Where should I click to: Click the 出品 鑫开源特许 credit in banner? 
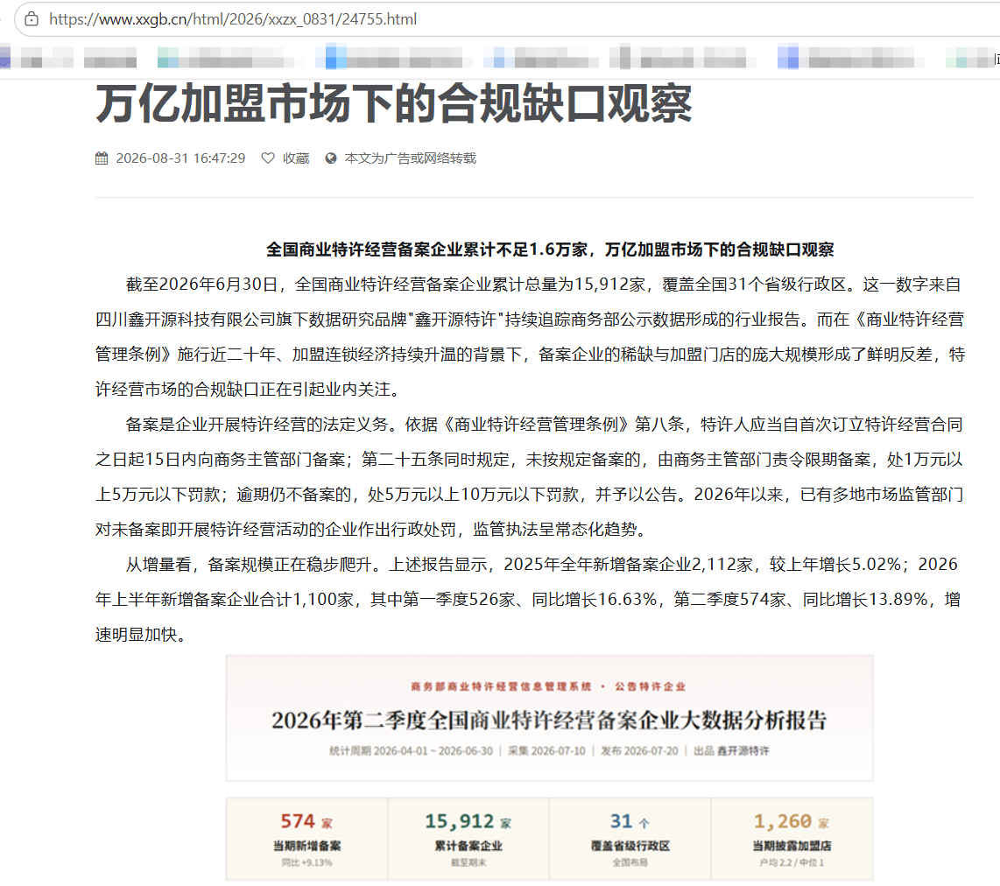(x=731, y=751)
